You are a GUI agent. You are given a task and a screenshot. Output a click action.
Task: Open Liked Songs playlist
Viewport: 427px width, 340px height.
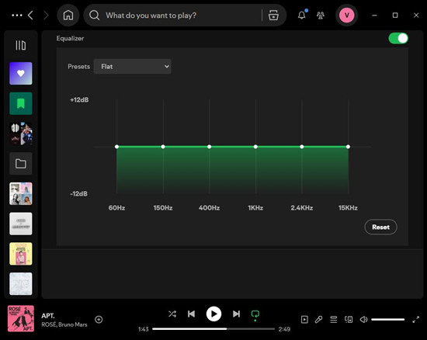(21, 74)
